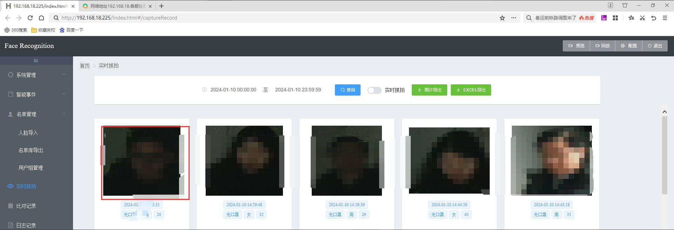Viewport: 674px width, 230px height.
Task: Click scrollbar up arrow in capture list
Action: pos(665,112)
